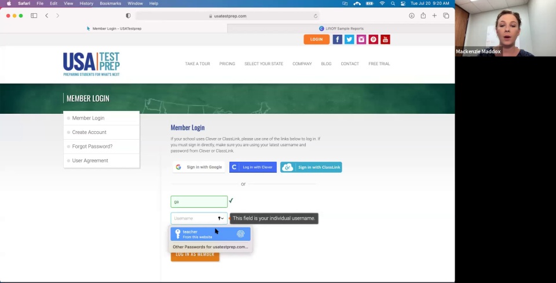Reload the page with the refresh icon

[316, 16]
